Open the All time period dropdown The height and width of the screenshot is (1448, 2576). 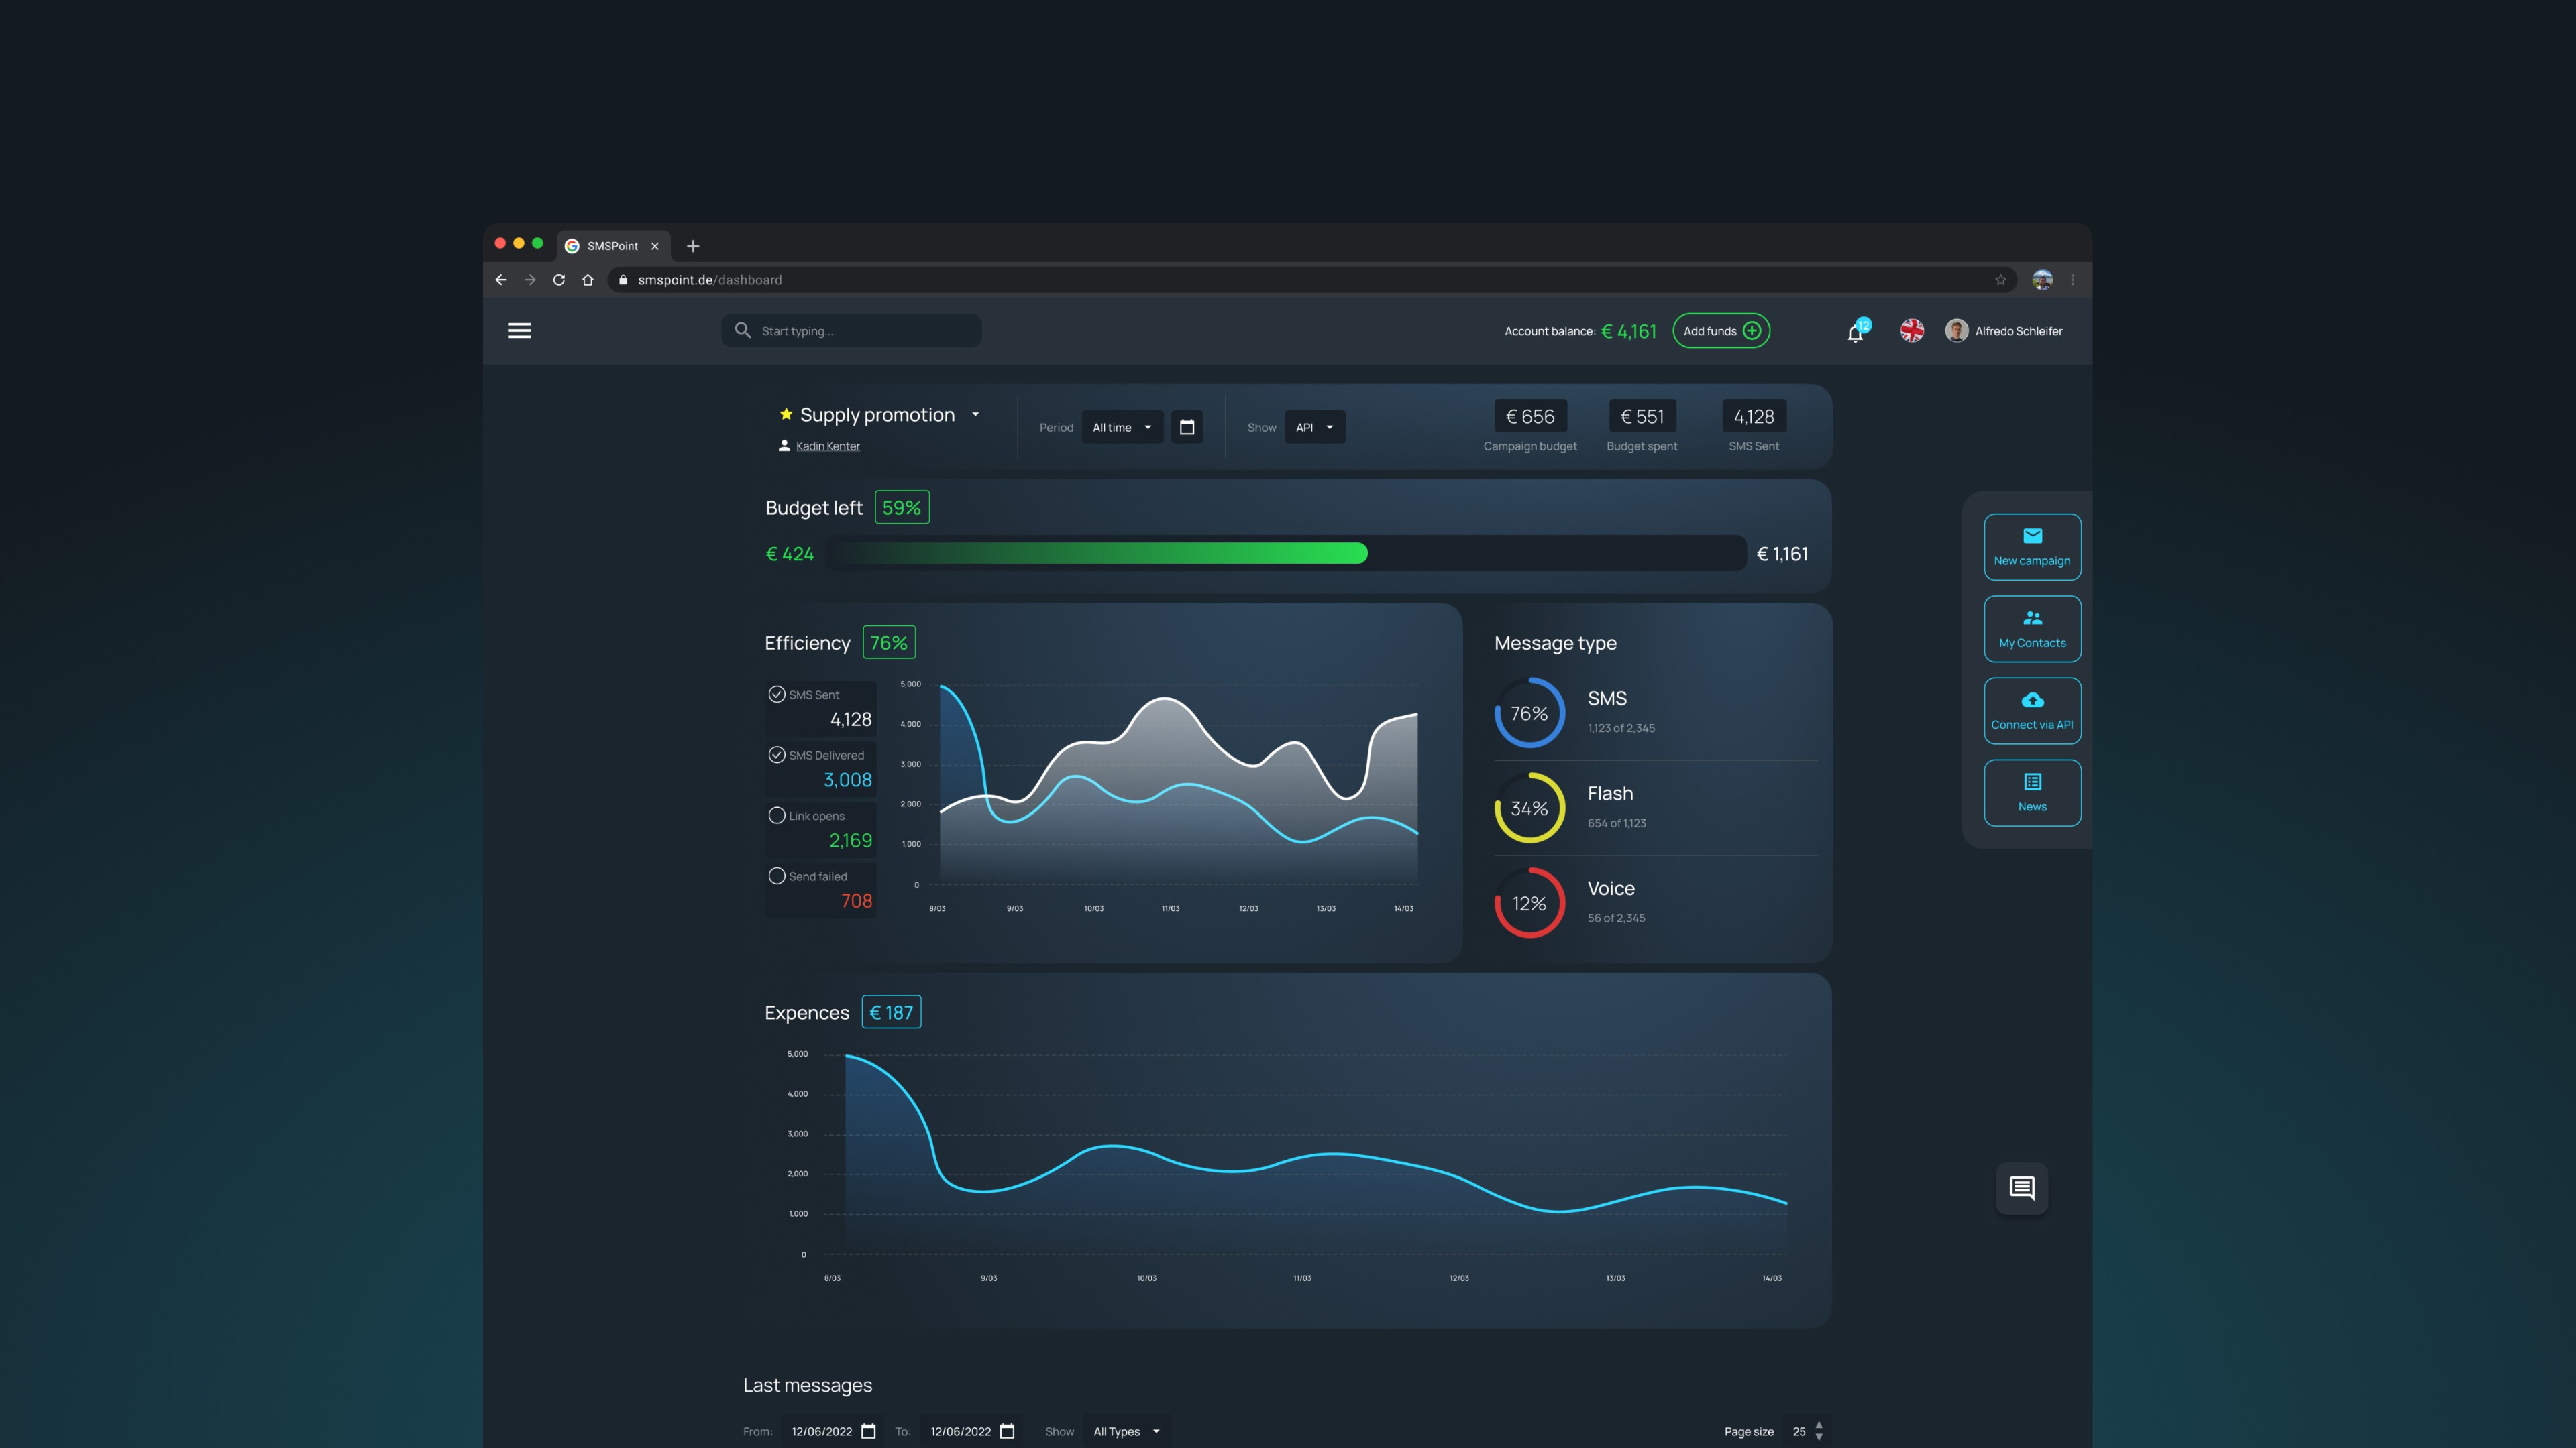pos(1122,428)
